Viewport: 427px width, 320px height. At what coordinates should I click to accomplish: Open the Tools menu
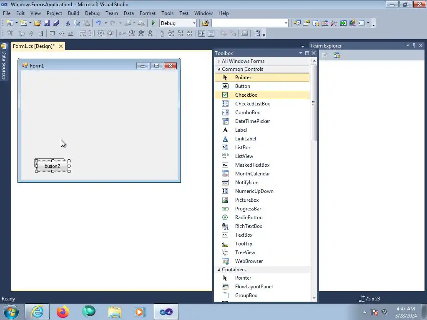167,13
